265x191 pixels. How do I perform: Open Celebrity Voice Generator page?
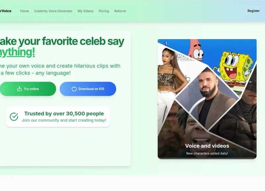(53, 11)
